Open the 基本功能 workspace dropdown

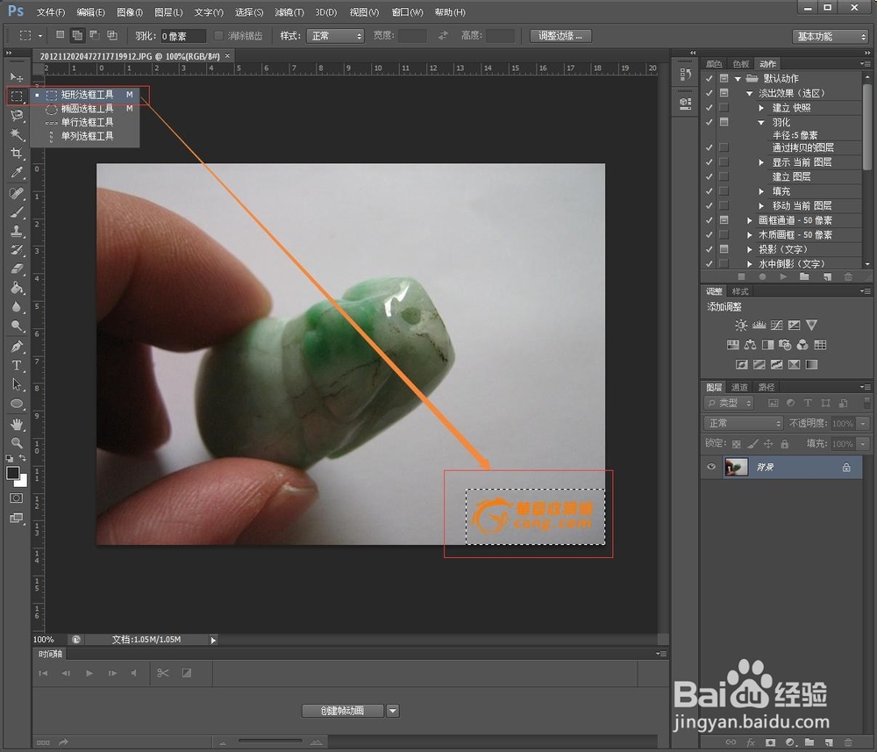[x=830, y=36]
